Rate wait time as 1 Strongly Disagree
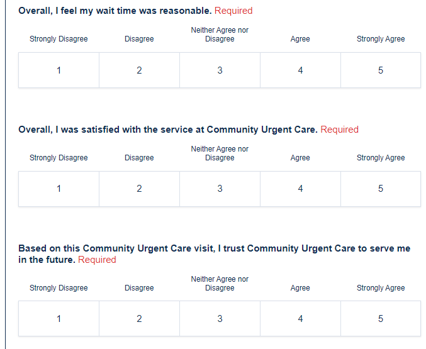Screen dimensions: 426x349 point(59,70)
